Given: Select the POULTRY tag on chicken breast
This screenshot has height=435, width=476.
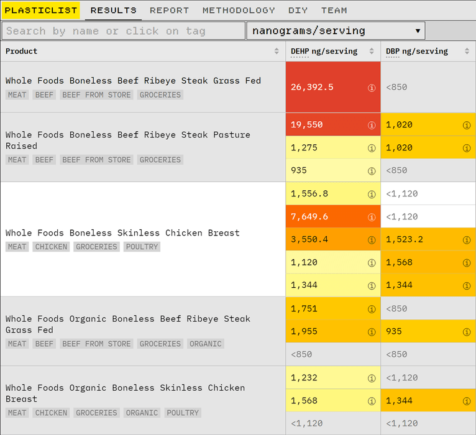Looking at the screenshot, I should click(x=142, y=247).
